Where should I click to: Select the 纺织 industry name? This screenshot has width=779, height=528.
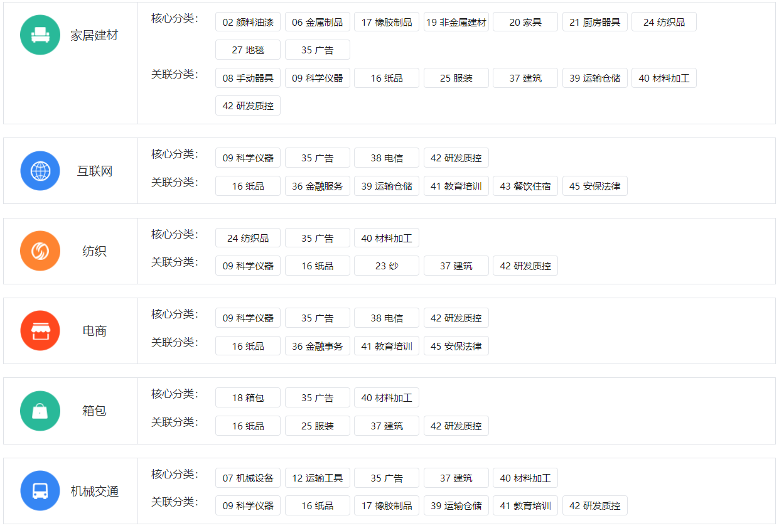[94, 251]
